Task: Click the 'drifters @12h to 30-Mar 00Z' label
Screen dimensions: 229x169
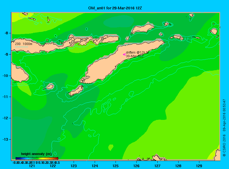Action: (137, 54)
